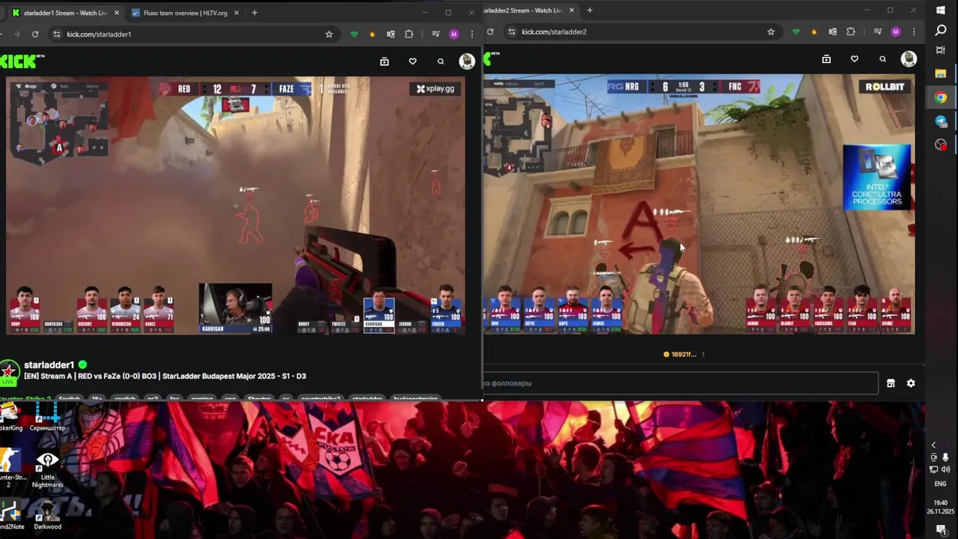Open File Explorer from the taskbar
Viewport: 958px width, 539px height.
pos(941,73)
